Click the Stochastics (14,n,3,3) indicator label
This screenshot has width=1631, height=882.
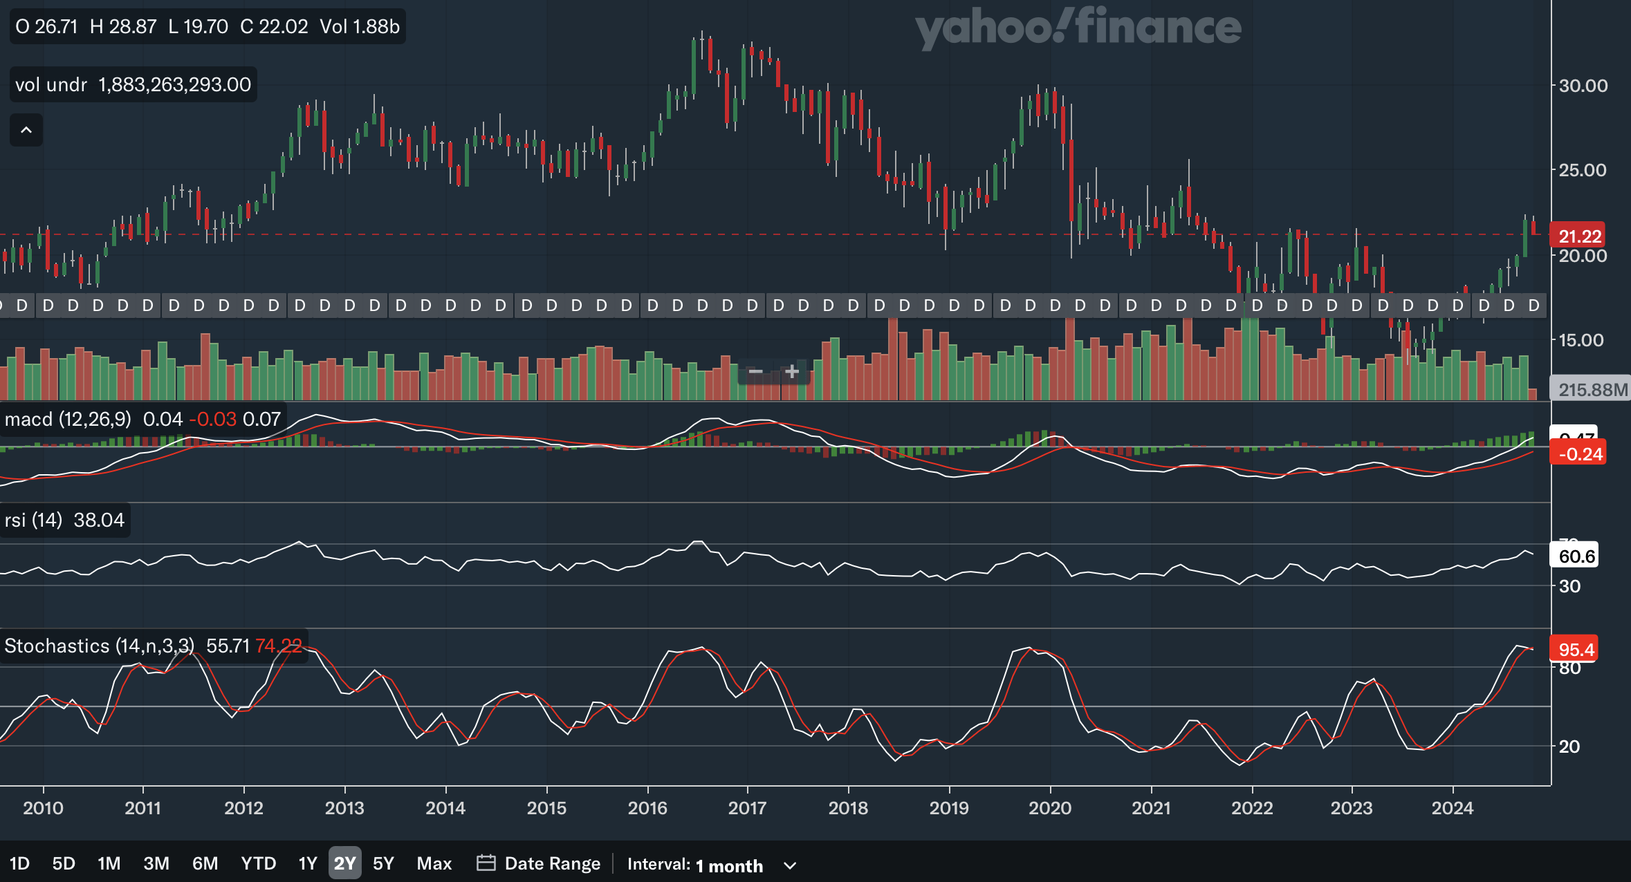(x=99, y=646)
